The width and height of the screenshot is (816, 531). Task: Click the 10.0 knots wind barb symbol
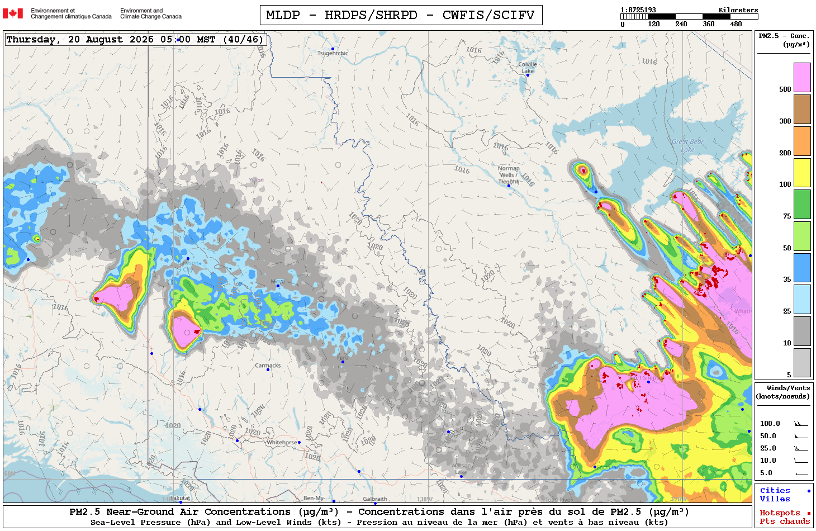[x=801, y=461]
